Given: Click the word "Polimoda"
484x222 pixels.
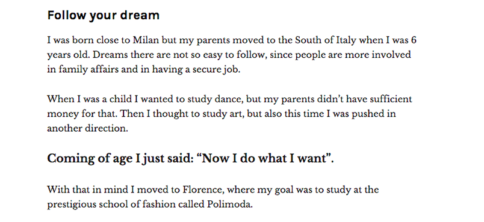Looking at the screenshot, I should coord(229,204).
